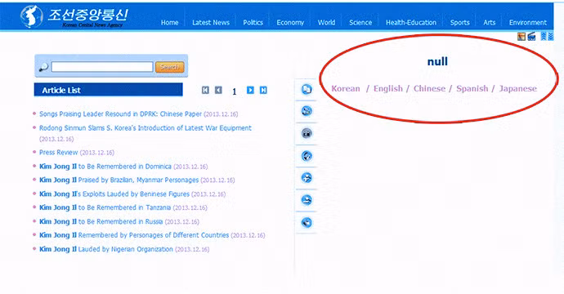
Task: Open 'Praised by Brazilian, Myanmar Personages' article
Action: (119, 180)
